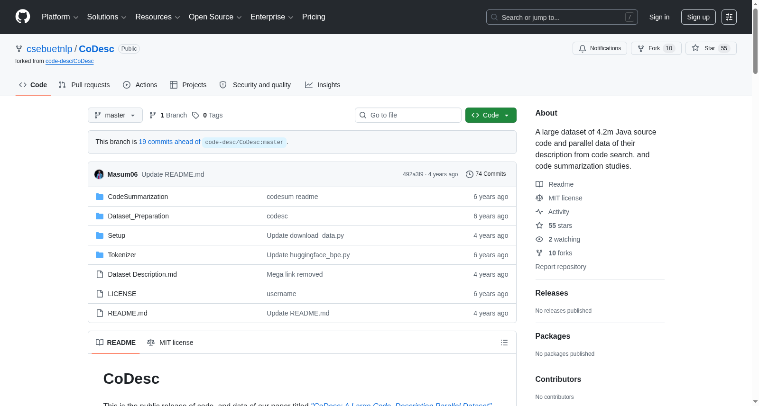The height and width of the screenshot is (406, 759).
Task: Click the pulse icon beside Activity
Action: tap(539, 212)
